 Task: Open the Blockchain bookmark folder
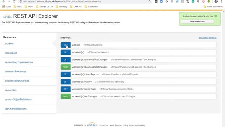point(91,7)
